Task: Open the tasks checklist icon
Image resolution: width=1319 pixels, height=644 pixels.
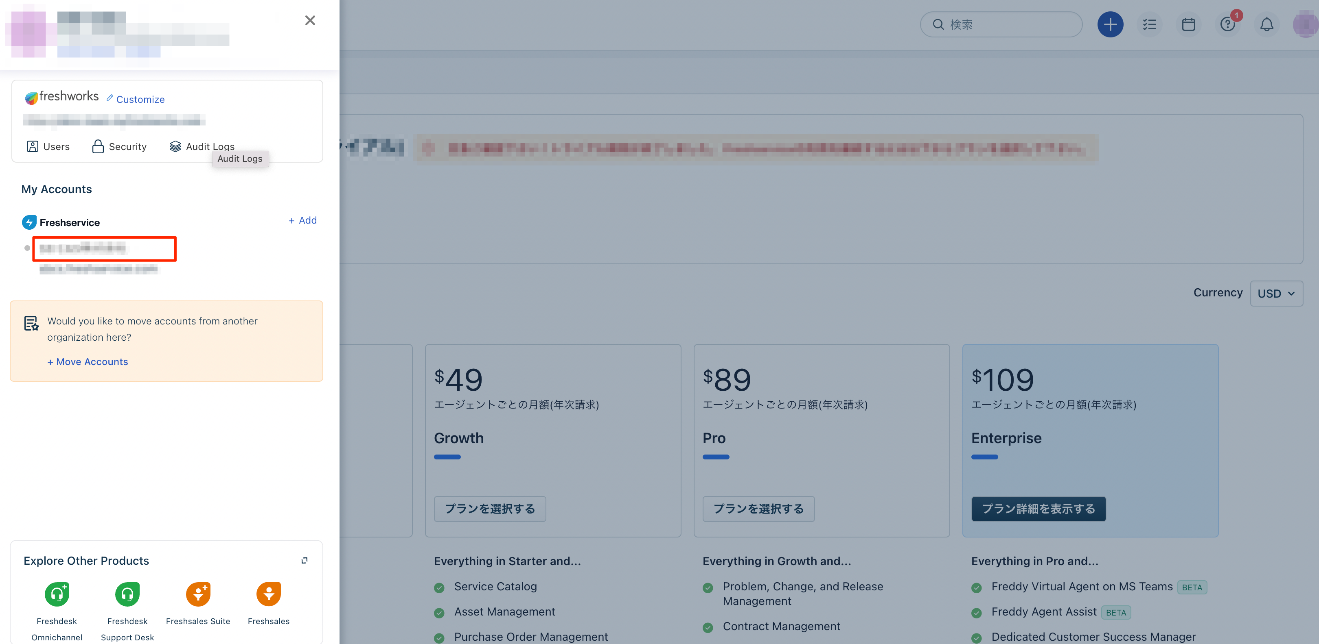Action: click(x=1149, y=24)
